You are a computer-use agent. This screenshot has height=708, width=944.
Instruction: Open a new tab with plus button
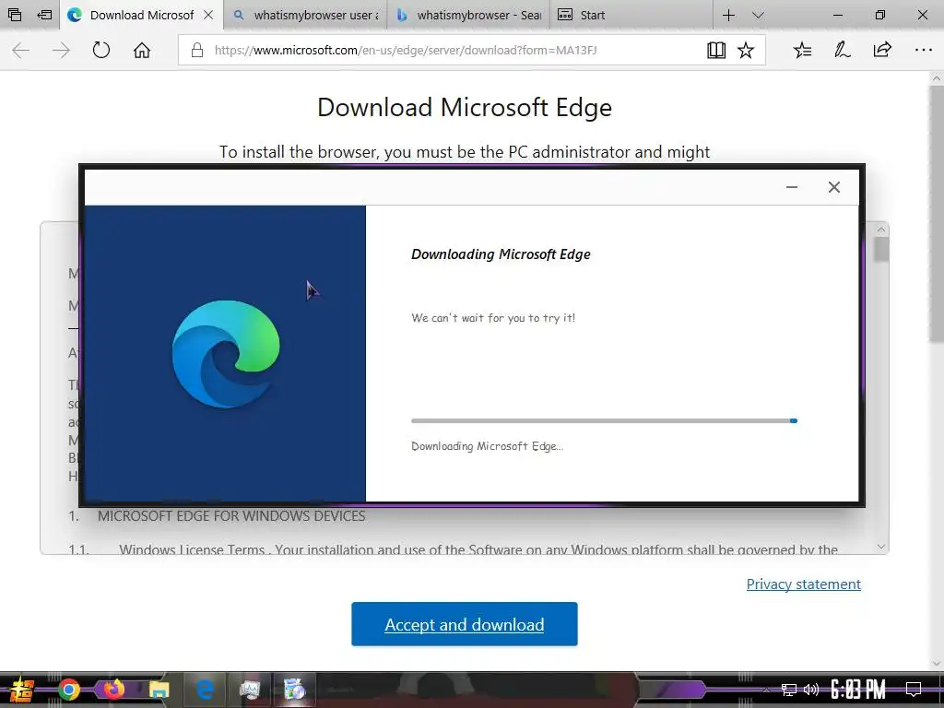click(728, 15)
